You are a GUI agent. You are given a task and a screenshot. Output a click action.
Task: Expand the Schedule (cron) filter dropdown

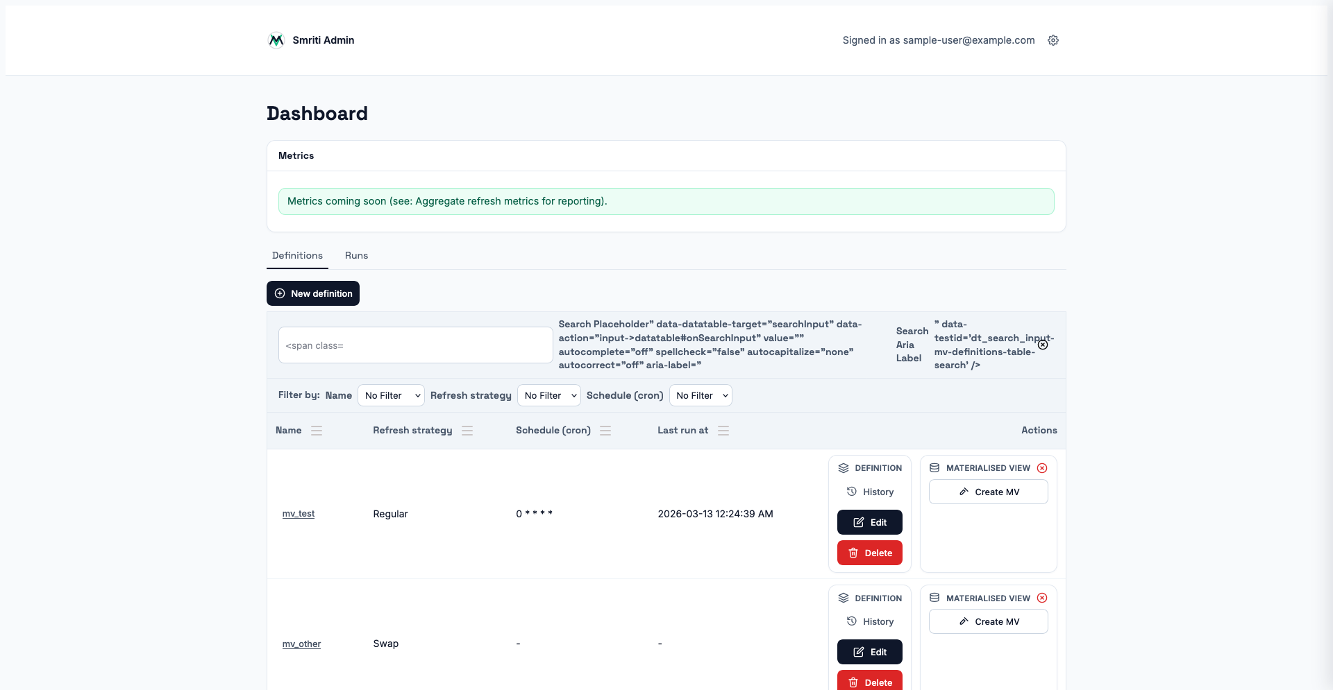[701, 395]
